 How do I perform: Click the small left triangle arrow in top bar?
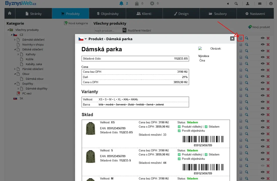(228, 4)
